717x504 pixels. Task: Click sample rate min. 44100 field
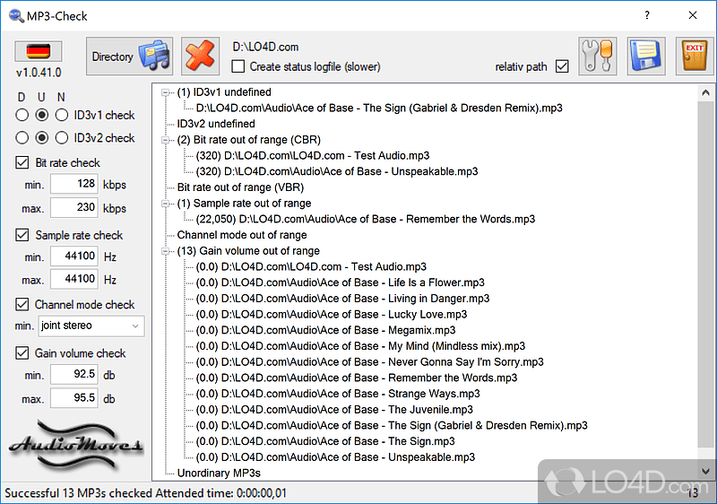tap(74, 256)
